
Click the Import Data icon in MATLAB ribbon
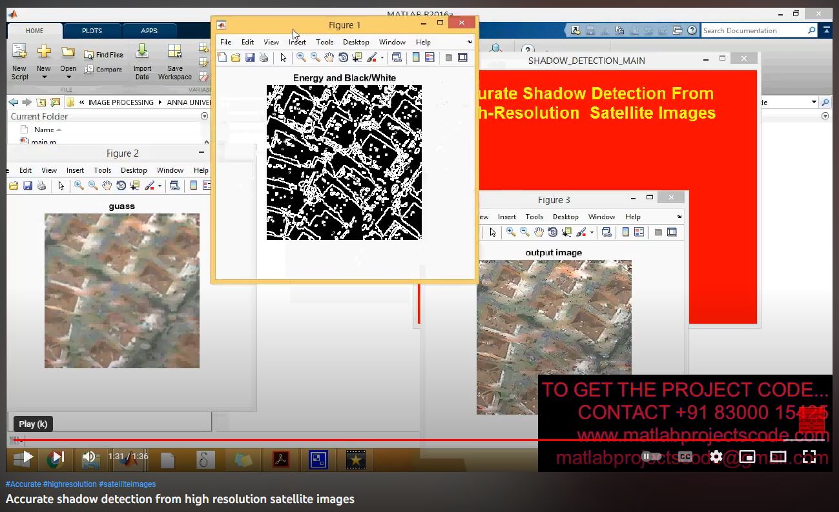point(142,62)
